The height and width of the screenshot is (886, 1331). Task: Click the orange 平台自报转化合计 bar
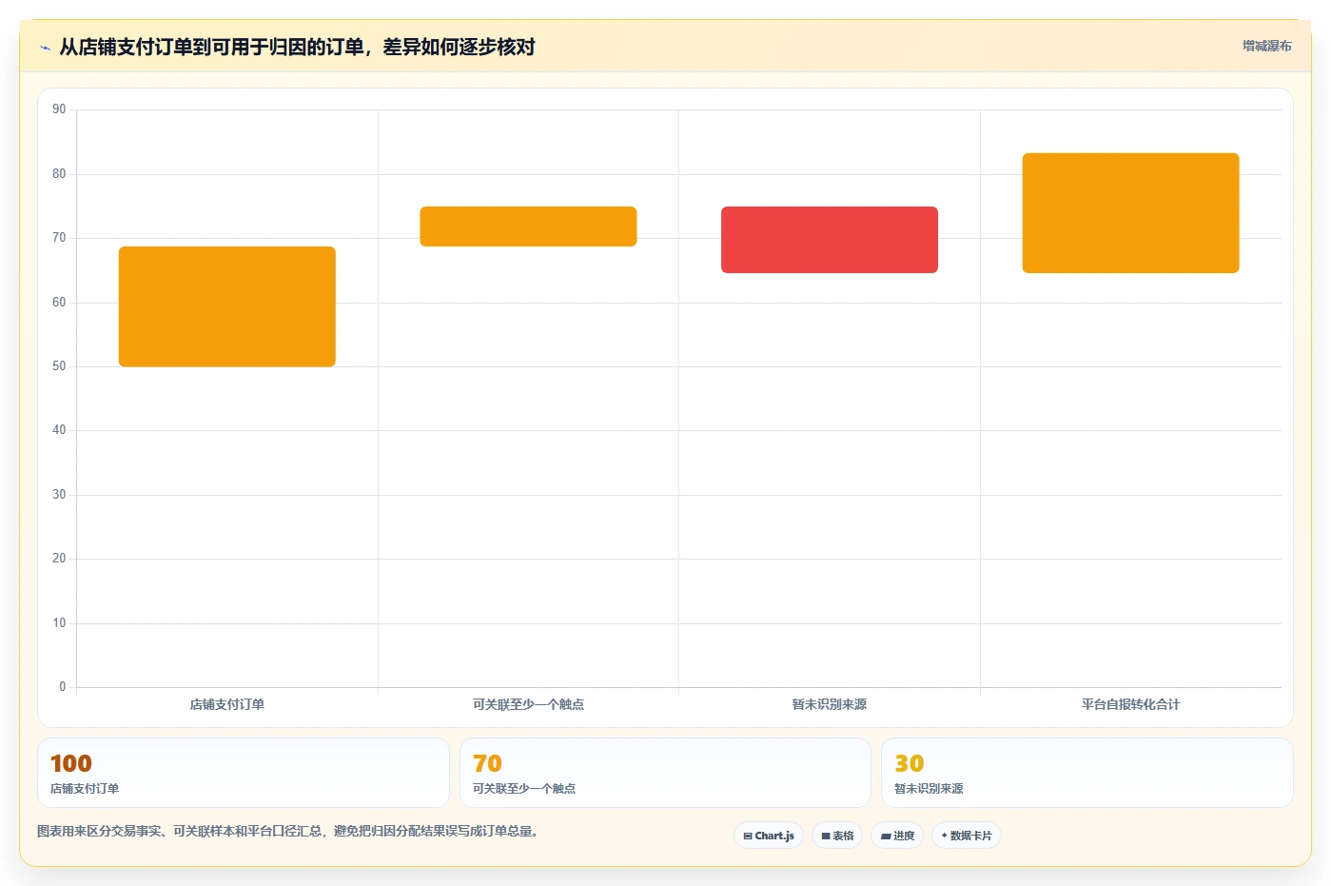pyautogui.click(x=1130, y=213)
